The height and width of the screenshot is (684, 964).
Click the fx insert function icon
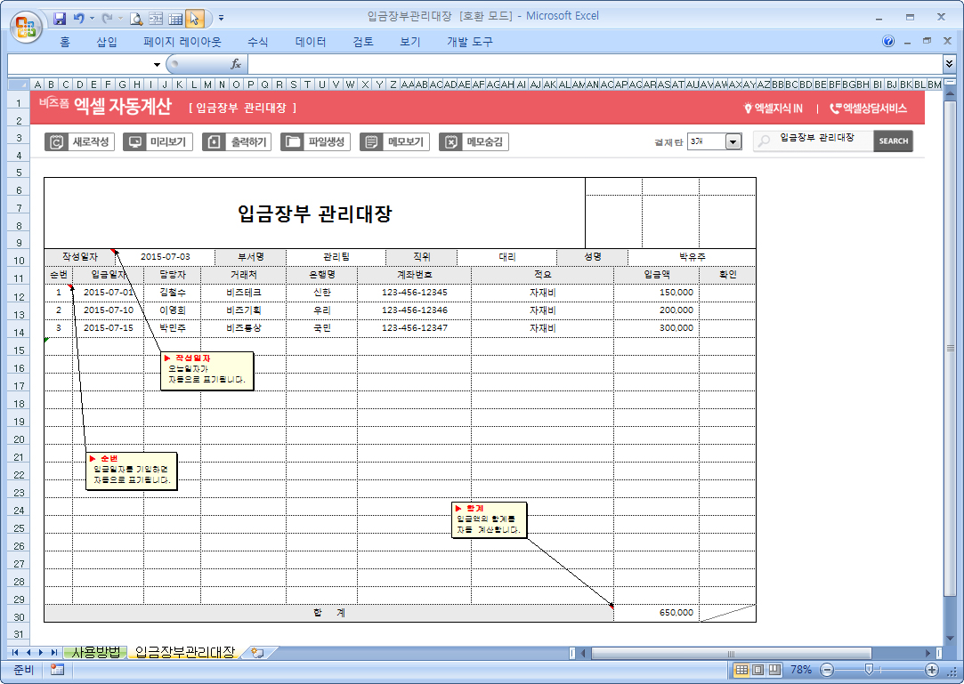236,64
